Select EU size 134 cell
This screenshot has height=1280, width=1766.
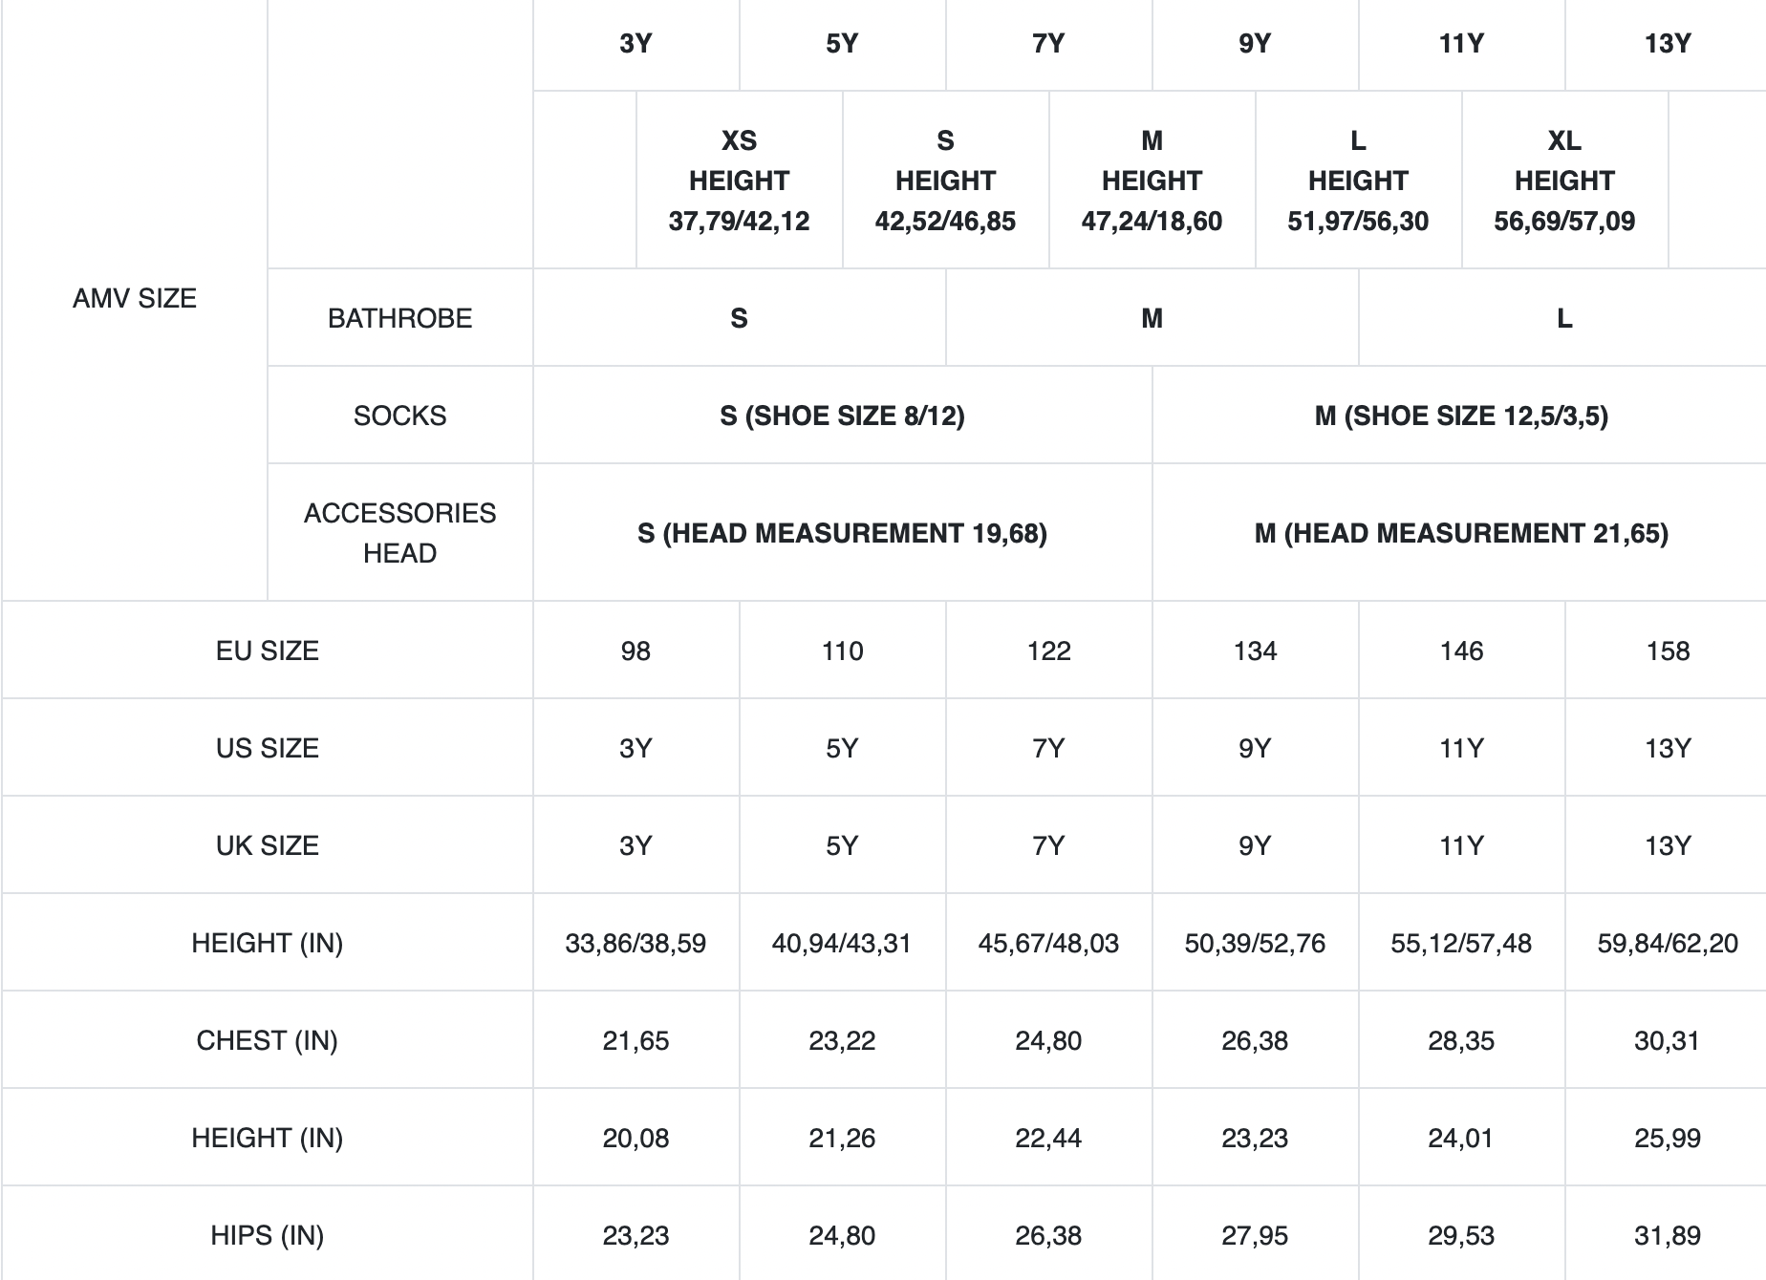coord(1255,651)
